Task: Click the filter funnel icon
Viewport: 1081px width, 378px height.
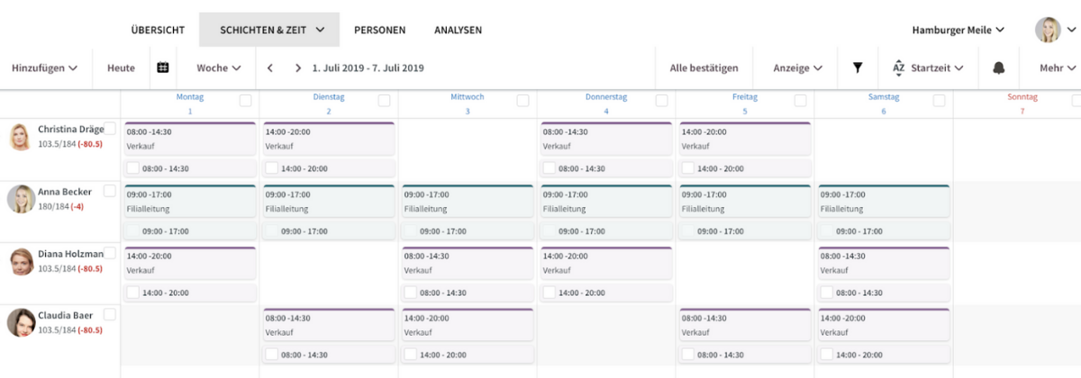Action: click(858, 67)
